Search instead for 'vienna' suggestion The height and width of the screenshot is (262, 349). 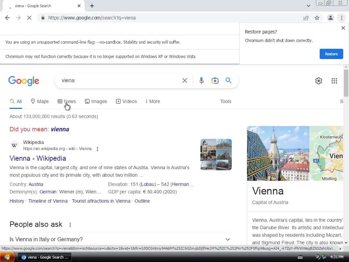tap(60, 129)
